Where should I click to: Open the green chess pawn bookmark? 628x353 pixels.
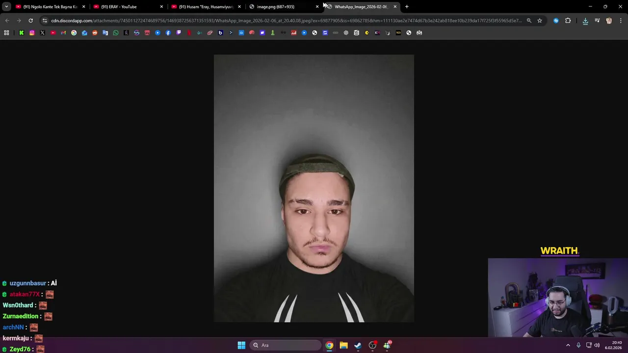[x=273, y=33]
